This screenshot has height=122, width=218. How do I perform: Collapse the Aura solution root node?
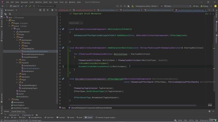pos(4,18)
